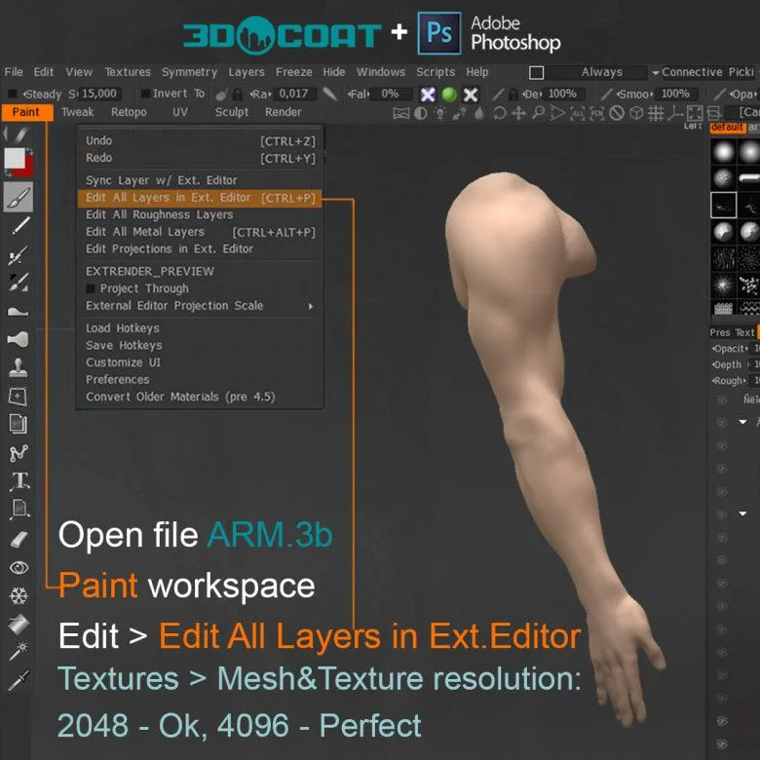Choose Edit All Layers in Ext. Editor
The width and height of the screenshot is (760, 760).
[x=199, y=198]
